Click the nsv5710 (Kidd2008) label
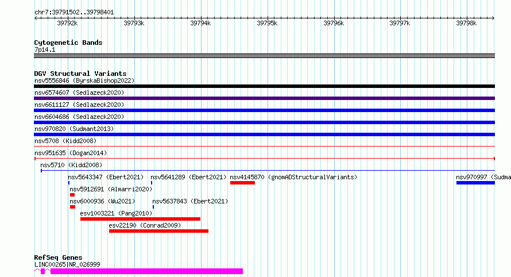This screenshot has height=277, width=511. [x=71, y=165]
